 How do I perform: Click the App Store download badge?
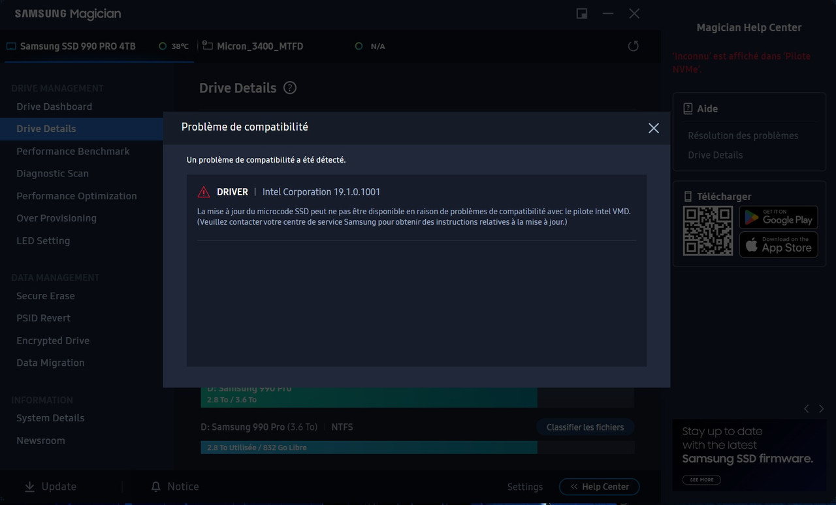tap(779, 245)
